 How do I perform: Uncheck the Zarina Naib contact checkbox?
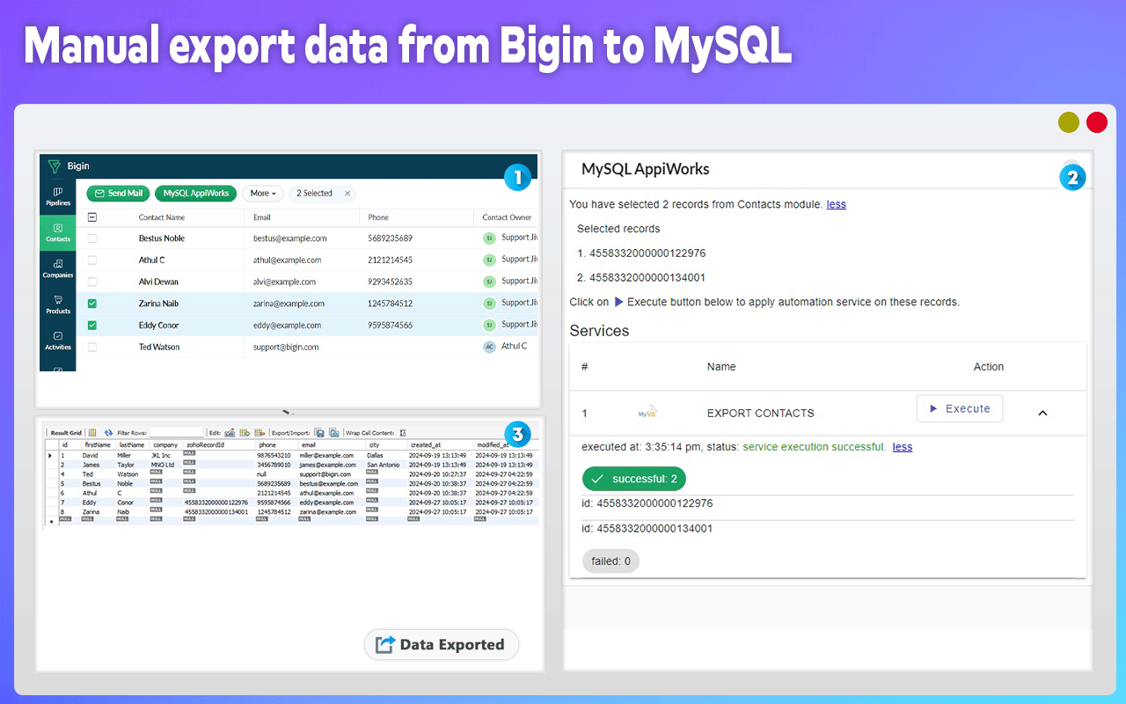click(92, 304)
